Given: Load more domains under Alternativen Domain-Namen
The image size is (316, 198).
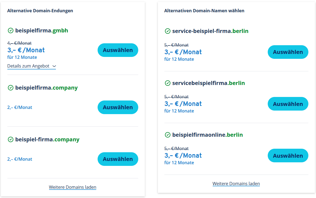Looking at the screenshot, I should [236, 184].
